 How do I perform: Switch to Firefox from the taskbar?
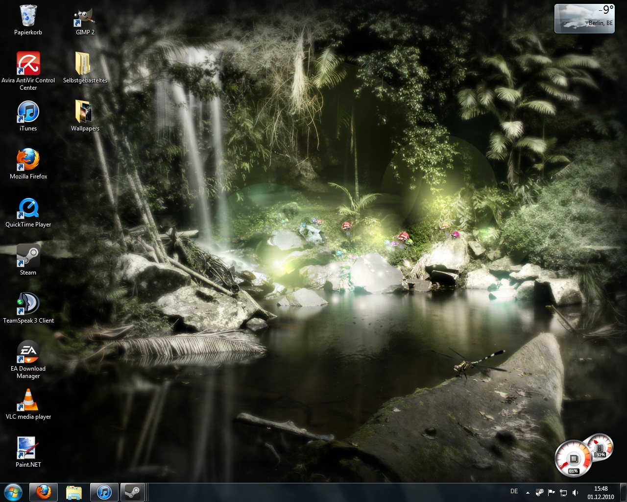click(x=44, y=492)
